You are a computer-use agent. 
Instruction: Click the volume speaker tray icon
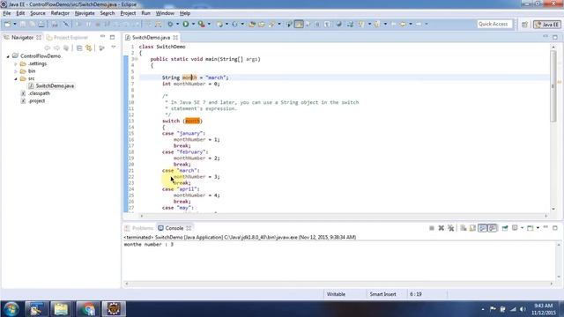pos(523,309)
